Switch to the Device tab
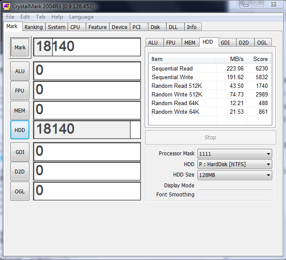The width and height of the screenshot is (286, 260). [x=120, y=27]
